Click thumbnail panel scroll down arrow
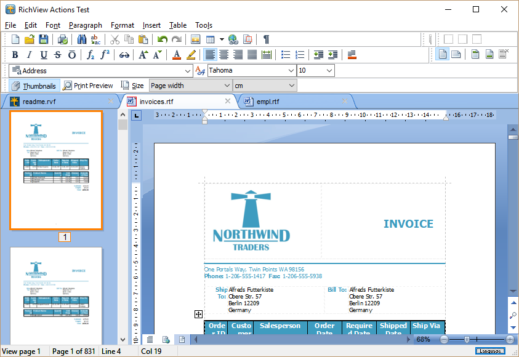This screenshot has height=357, width=519. (123, 340)
